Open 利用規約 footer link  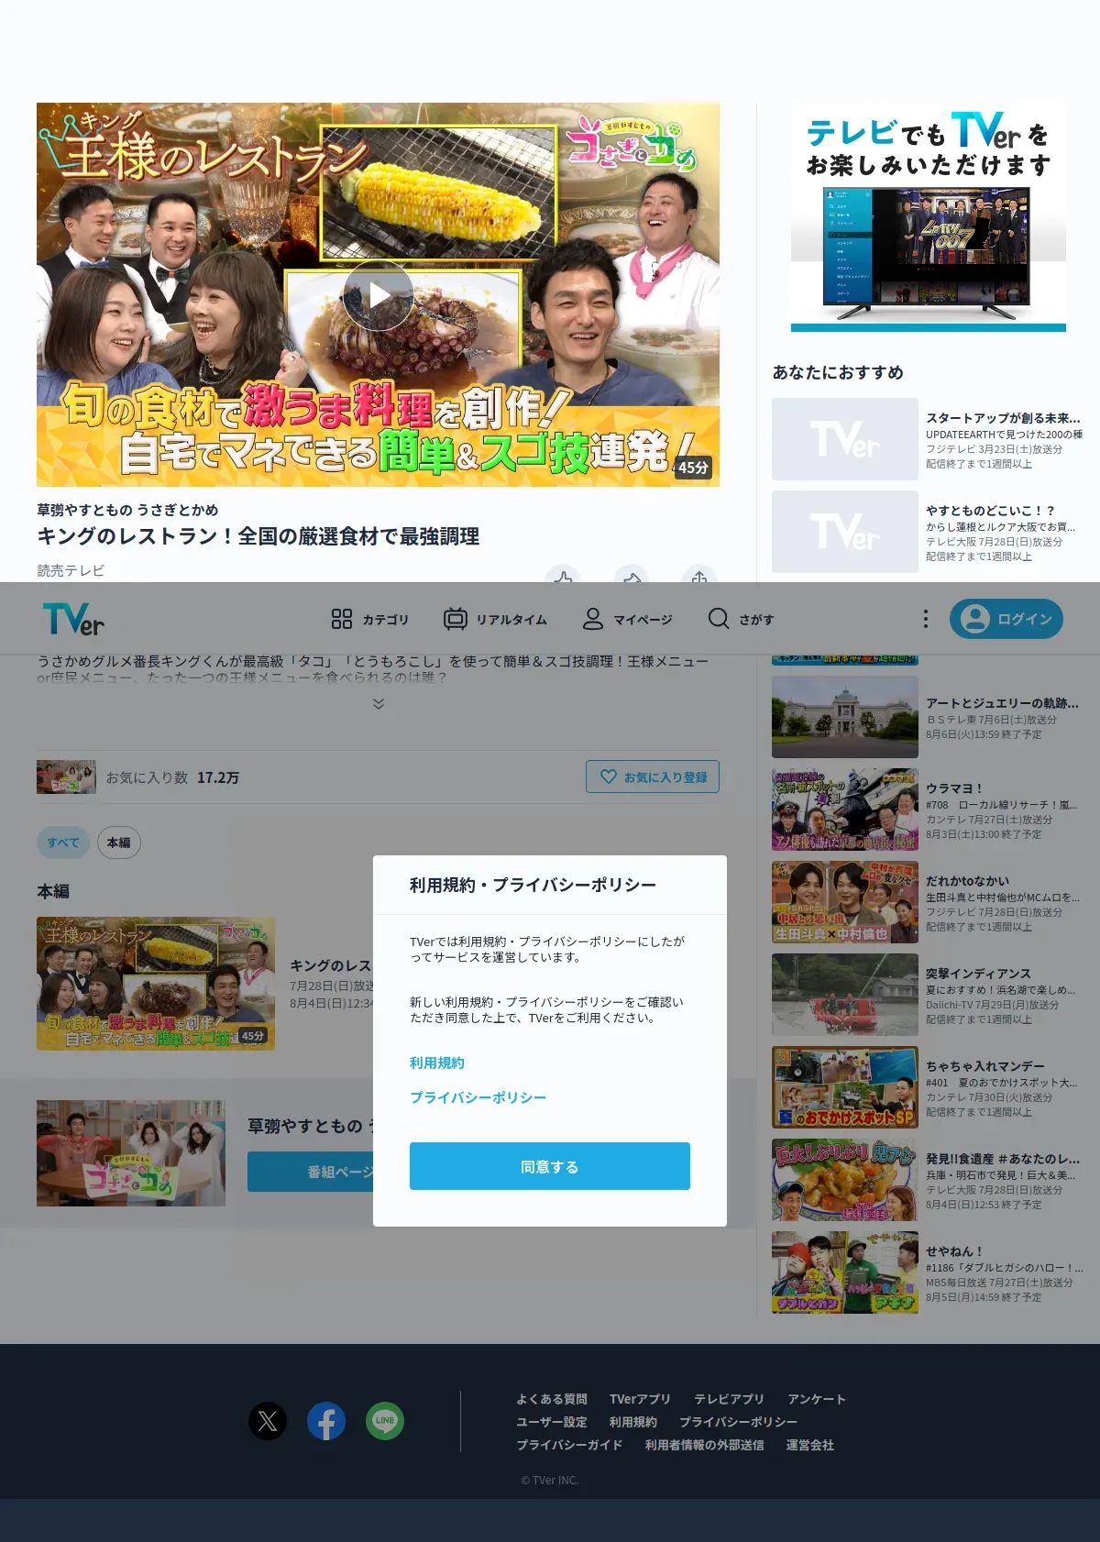[x=633, y=1422]
